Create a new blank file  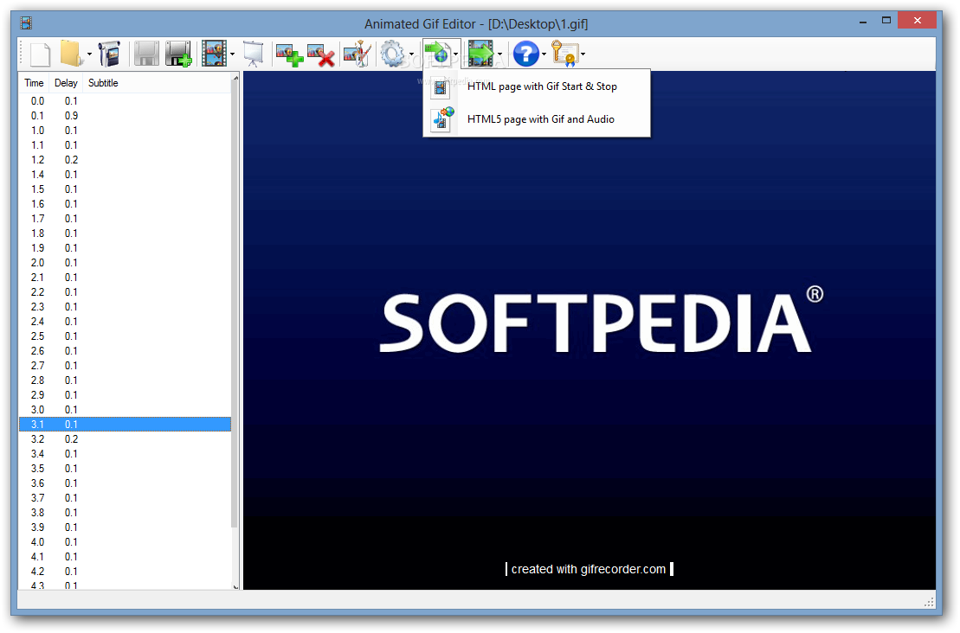click(x=41, y=54)
